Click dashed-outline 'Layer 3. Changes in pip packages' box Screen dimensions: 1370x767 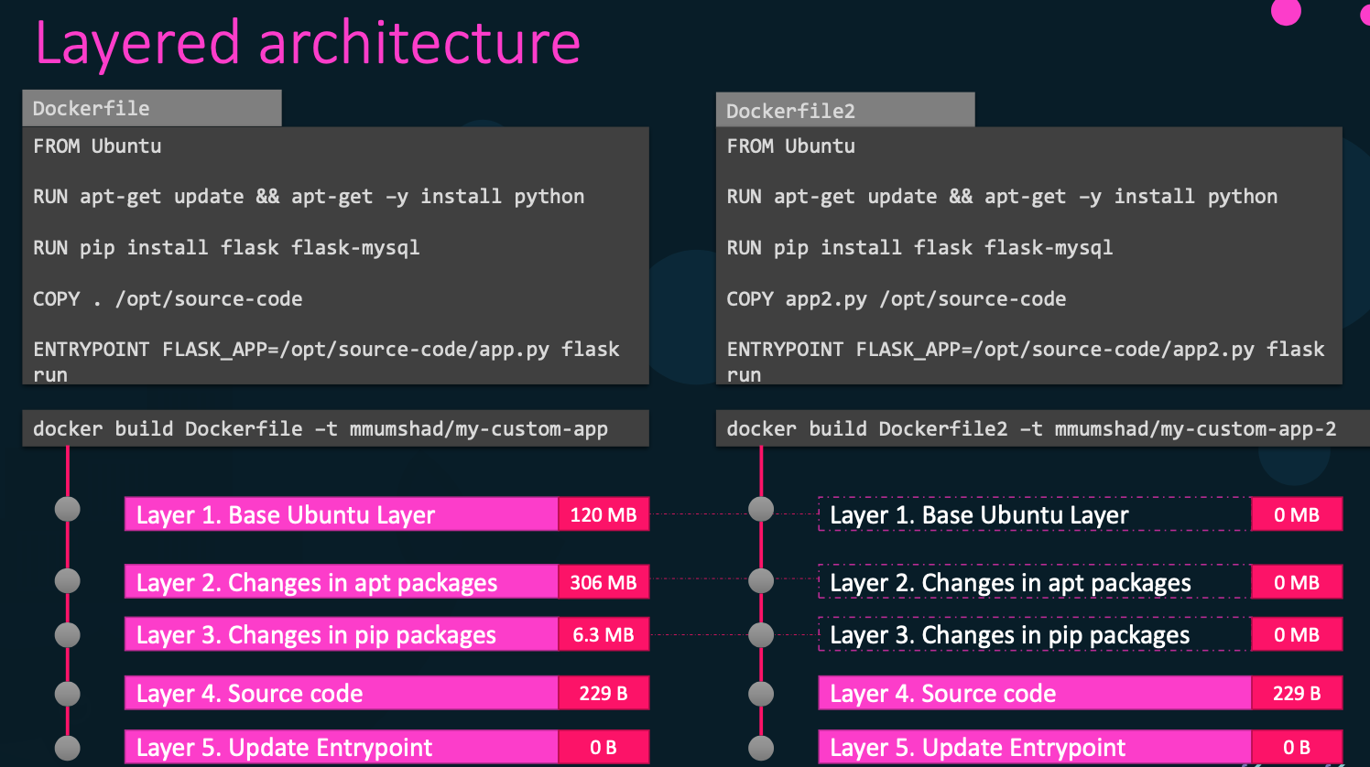coord(1035,634)
